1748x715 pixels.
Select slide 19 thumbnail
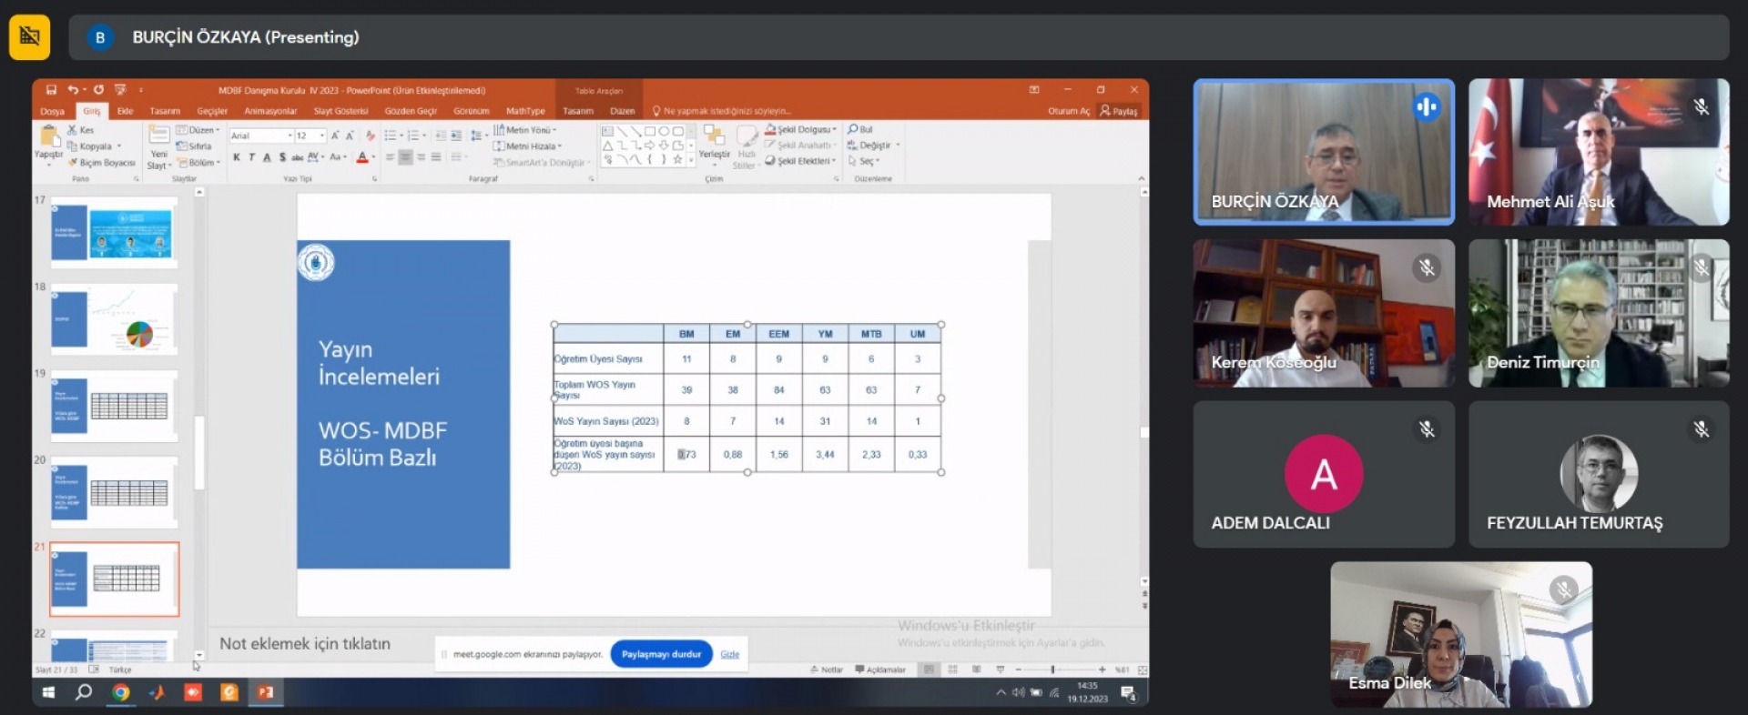pyautogui.click(x=115, y=406)
